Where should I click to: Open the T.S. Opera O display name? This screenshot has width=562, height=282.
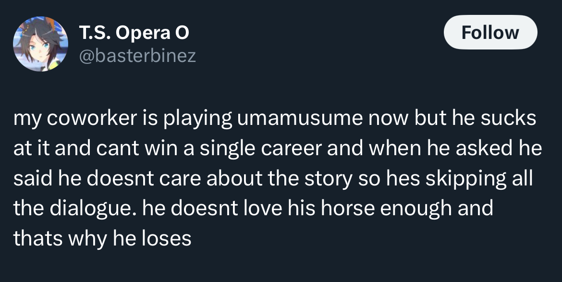pos(134,33)
